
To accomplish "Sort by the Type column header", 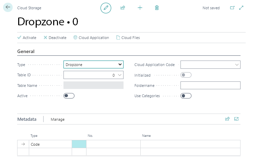I will pyautogui.click(x=34, y=135).
